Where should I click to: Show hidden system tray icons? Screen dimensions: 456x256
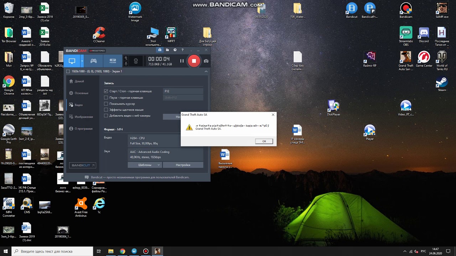pyautogui.click(x=405, y=251)
